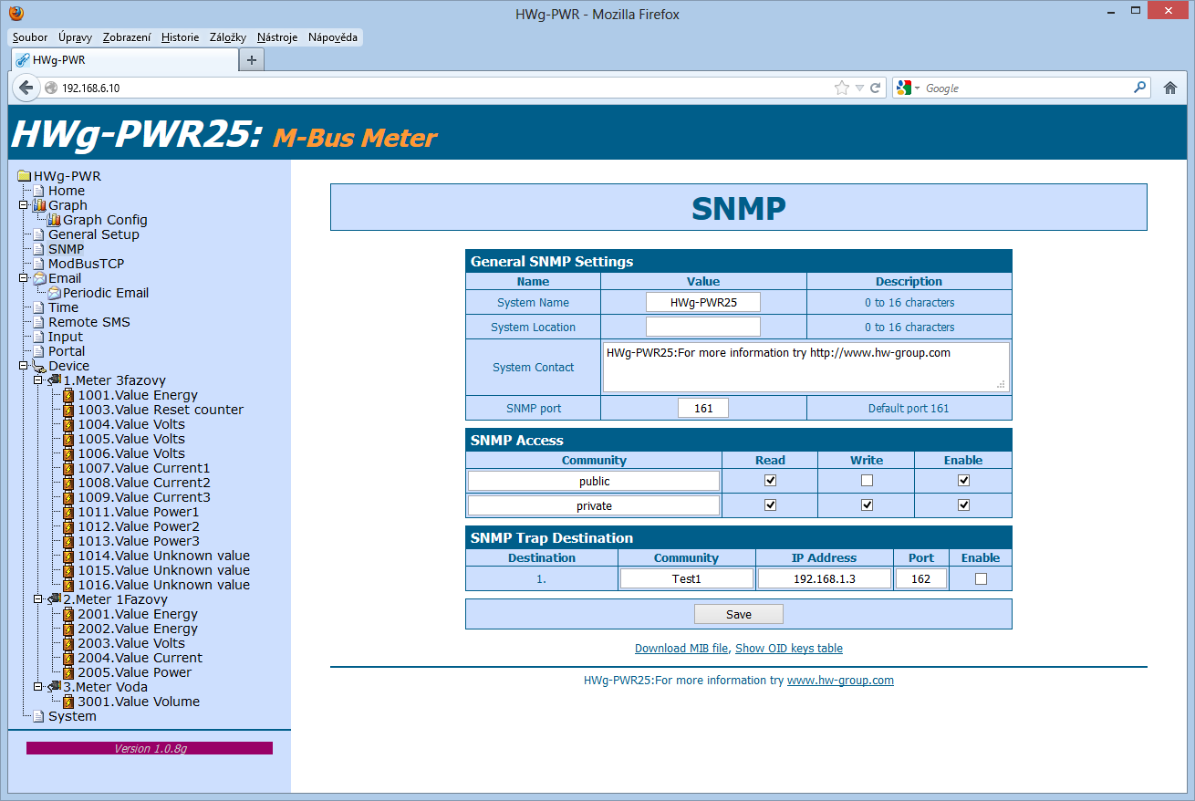
Task: Click the icon beside 1007.Value Current1
Action: [68, 468]
